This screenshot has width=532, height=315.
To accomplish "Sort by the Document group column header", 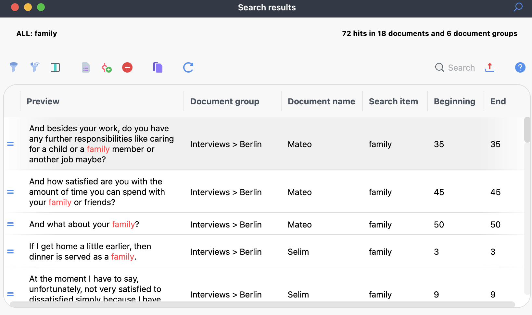I will (x=225, y=101).
